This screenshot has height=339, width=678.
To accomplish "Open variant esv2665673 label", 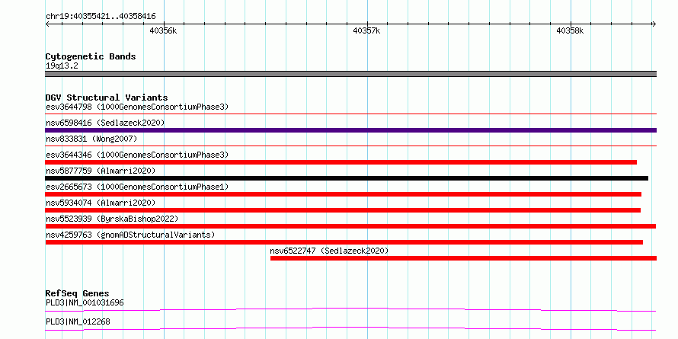I will [137, 187].
